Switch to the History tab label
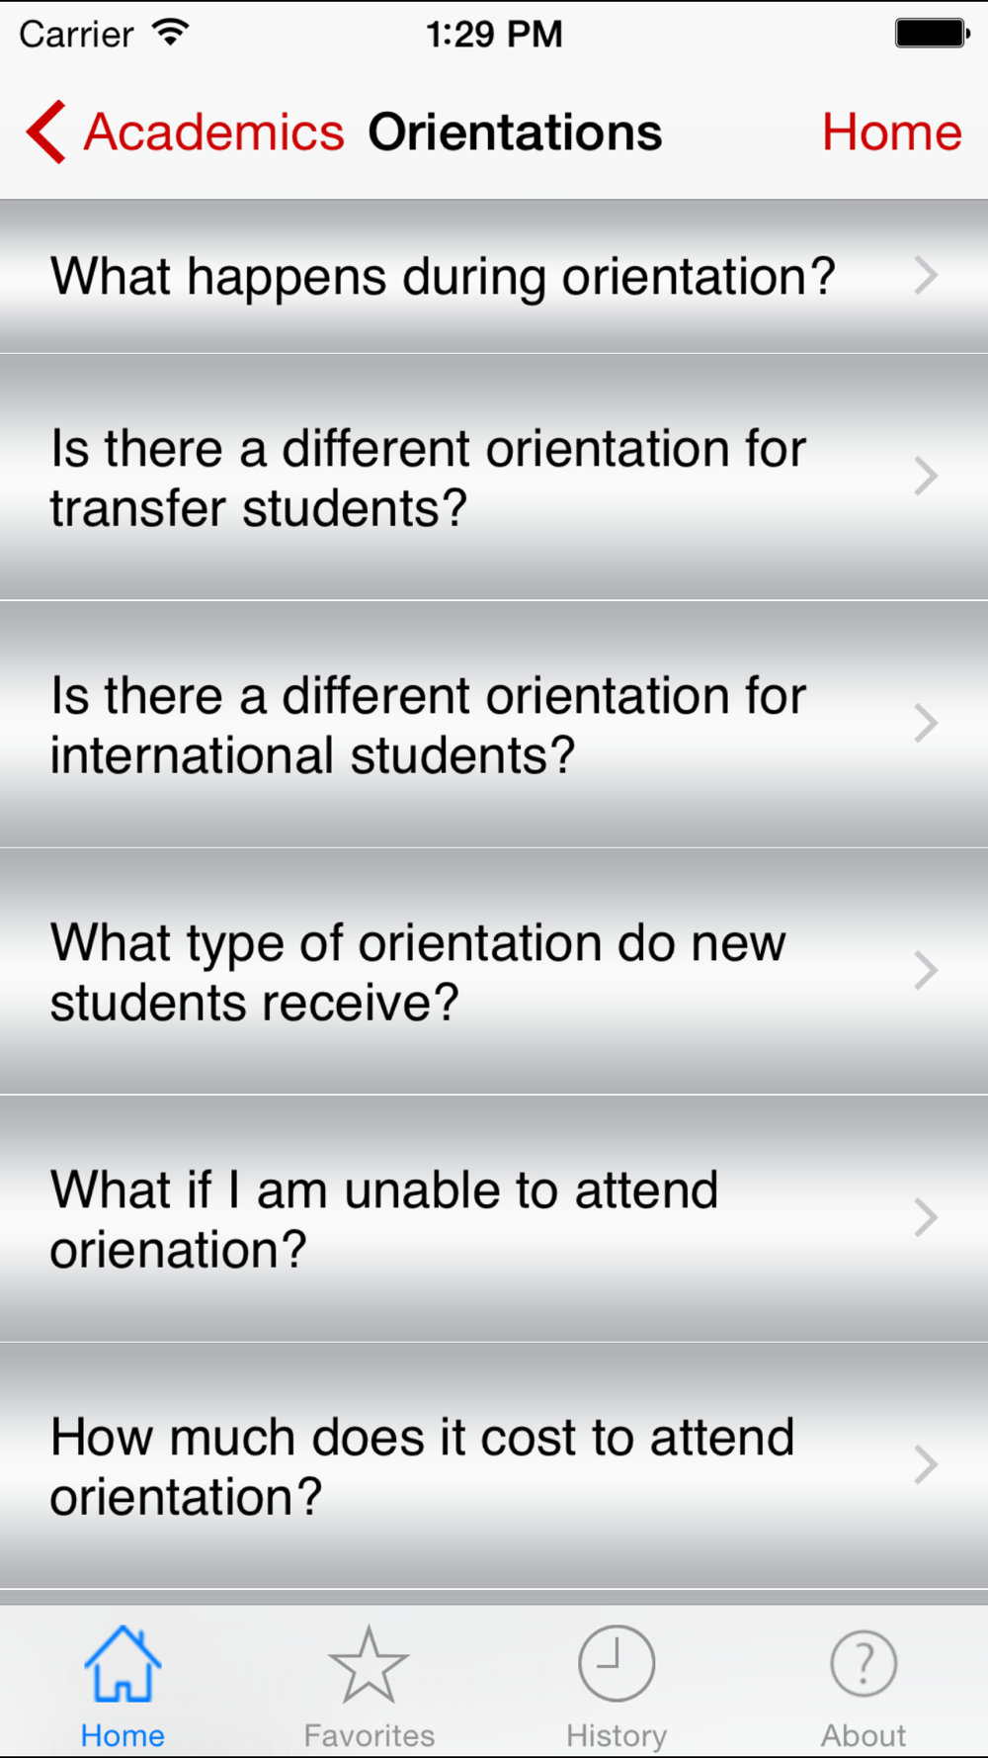988x1758 pixels. point(617,1735)
